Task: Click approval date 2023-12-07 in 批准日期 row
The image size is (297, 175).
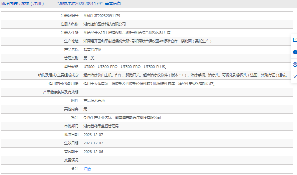Action: [x=93, y=135]
